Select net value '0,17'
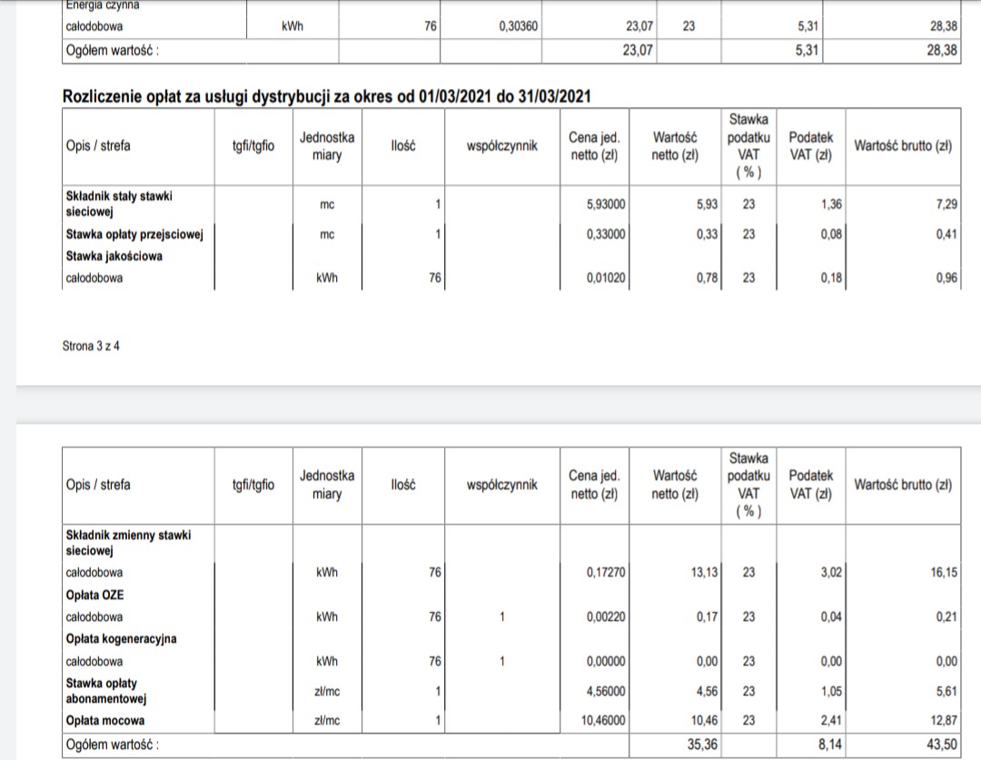Viewport: 981px width, 760px height. (x=707, y=617)
